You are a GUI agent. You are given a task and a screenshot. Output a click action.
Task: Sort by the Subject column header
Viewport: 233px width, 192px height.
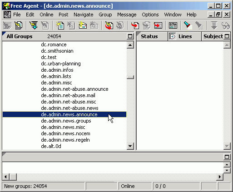coord(213,36)
